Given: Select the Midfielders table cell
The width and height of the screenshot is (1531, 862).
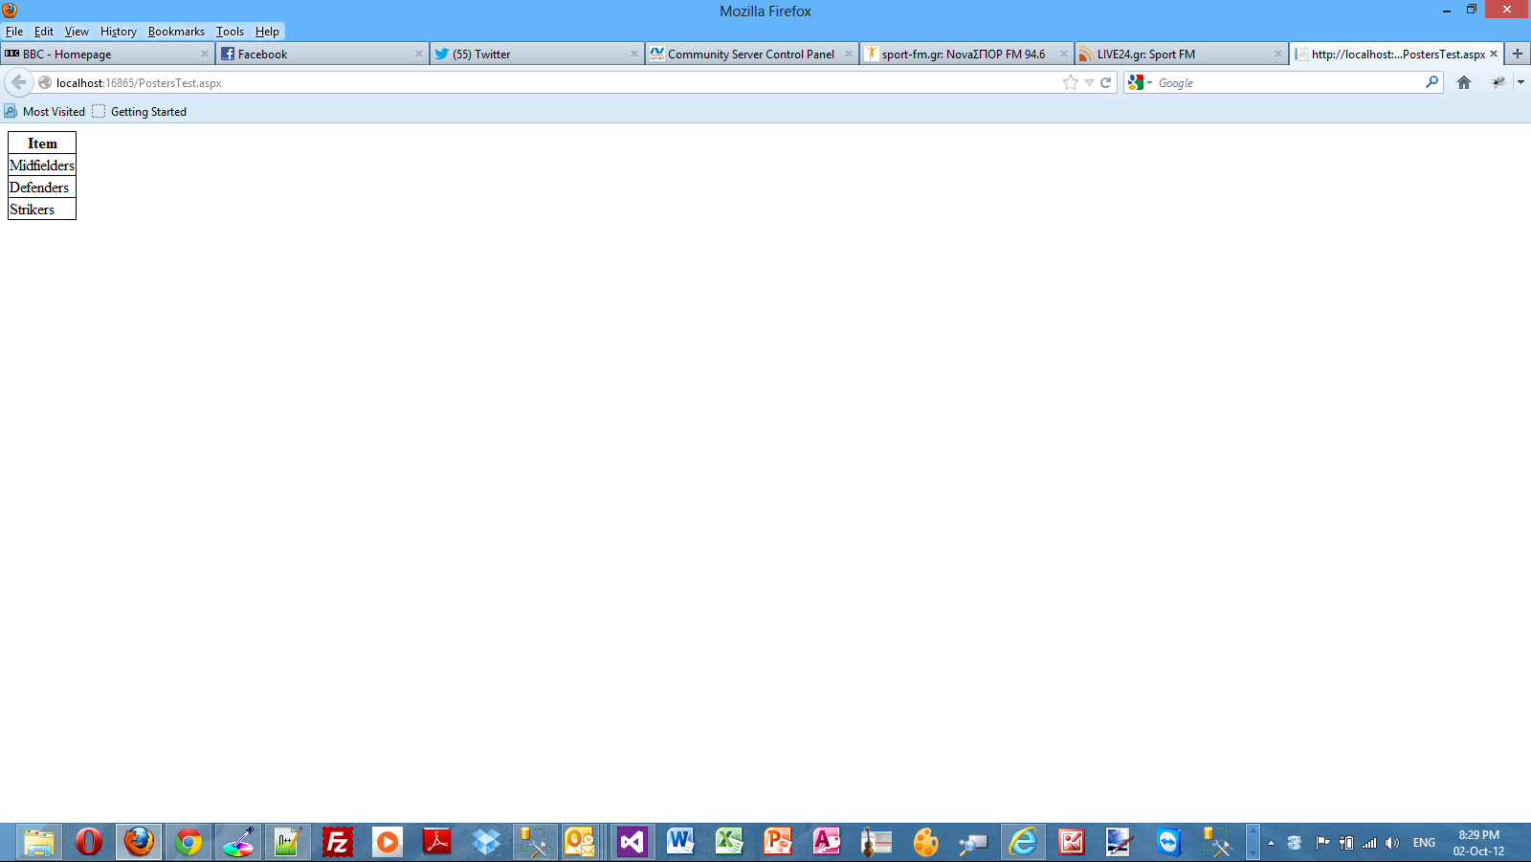Looking at the screenshot, I should [x=42, y=166].
